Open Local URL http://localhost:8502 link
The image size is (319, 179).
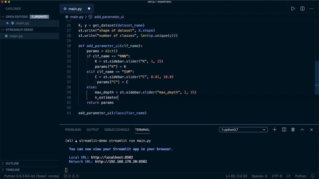pos(112,157)
